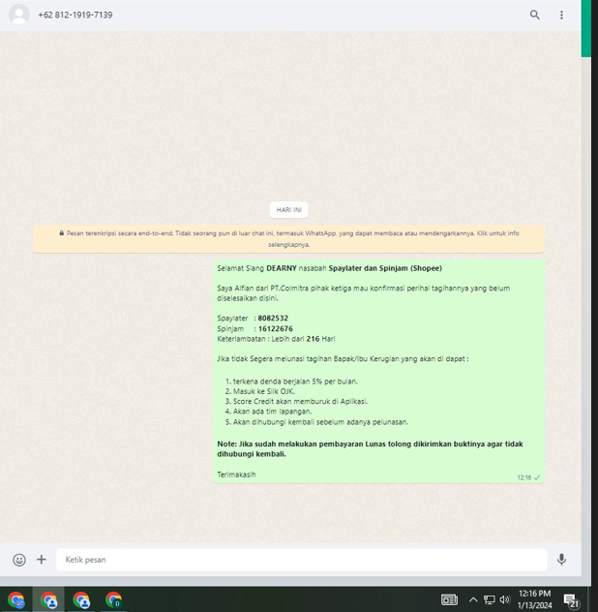Open the first Chrome taskbar icon

(16, 600)
